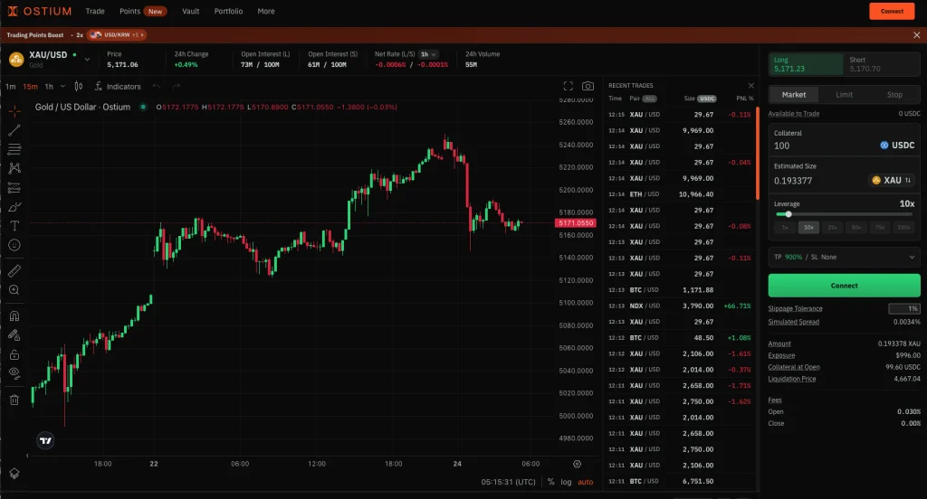Click the recent trades scrollbar
Viewport: 927px width, 499px height.
point(757,154)
